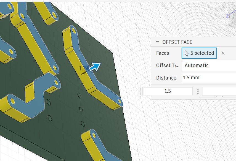Clear the Faces selection with the X
The image size is (236, 161).
tap(223, 53)
